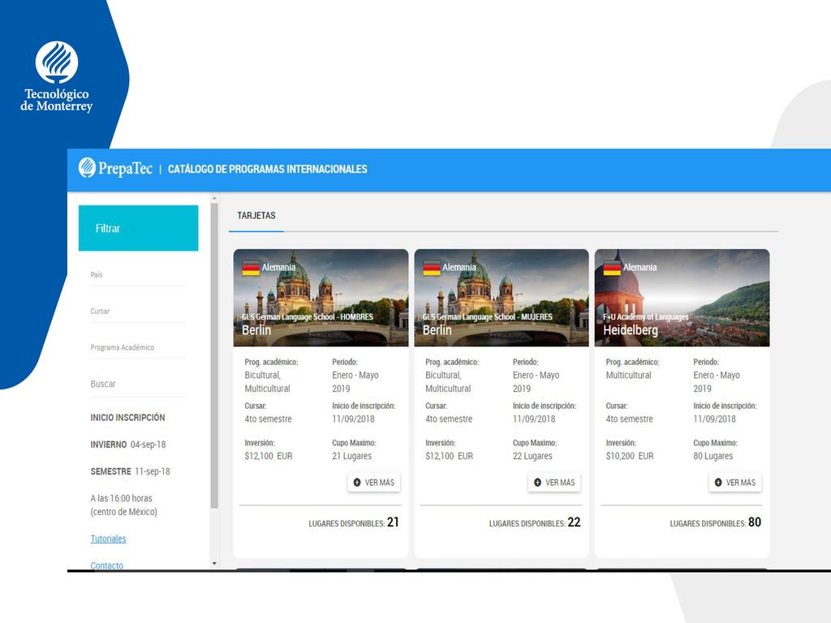Click the Buscar search field

point(138,384)
